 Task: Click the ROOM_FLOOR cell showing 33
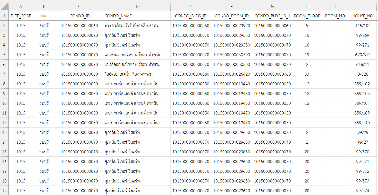click(x=307, y=74)
